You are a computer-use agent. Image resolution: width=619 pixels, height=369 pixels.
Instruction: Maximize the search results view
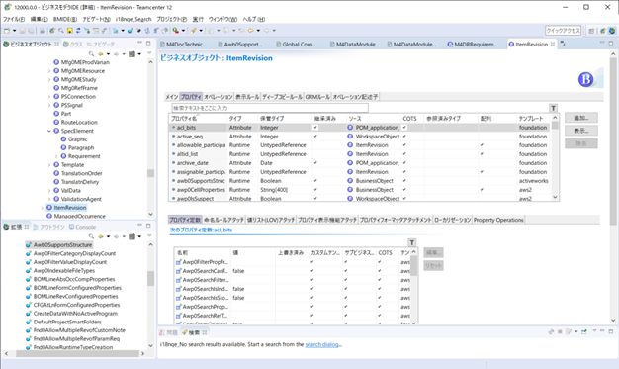coord(611,331)
